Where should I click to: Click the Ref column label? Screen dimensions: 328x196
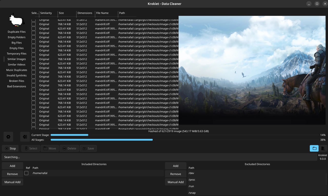tap(28, 168)
